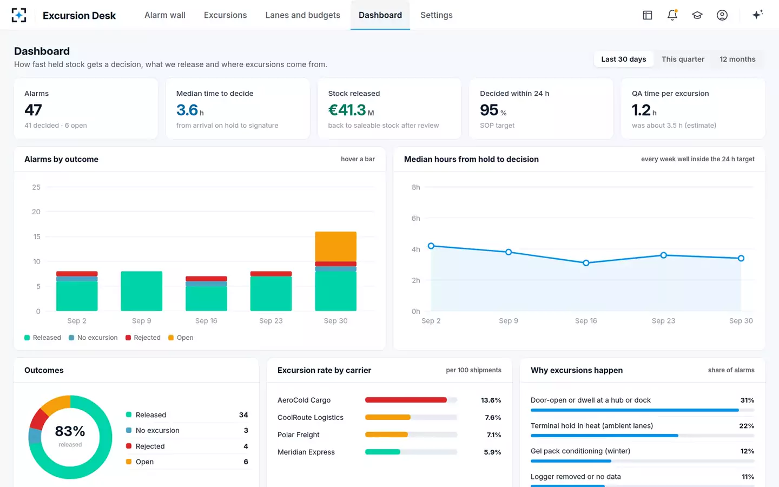Image resolution: width=779 pixels, height=487 pixels.
Task: Click the Sep 2 point on the line chart
Action: 431,246
